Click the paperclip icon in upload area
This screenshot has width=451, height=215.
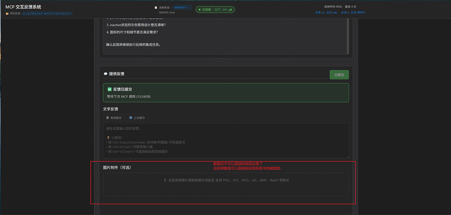click(x=165, y=180)
